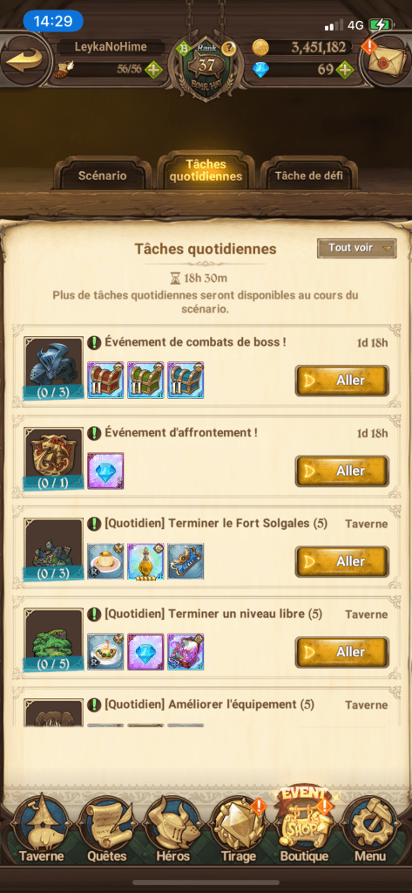Switch to the Tâche de défi tab
Image resolution: width=412 pixels, height=893 pixels.
pyautogui.click(x=308, y=175)
